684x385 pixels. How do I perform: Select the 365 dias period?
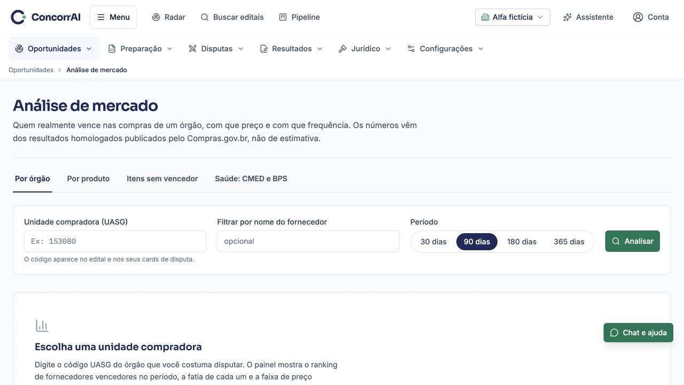(x=569, y=242)
